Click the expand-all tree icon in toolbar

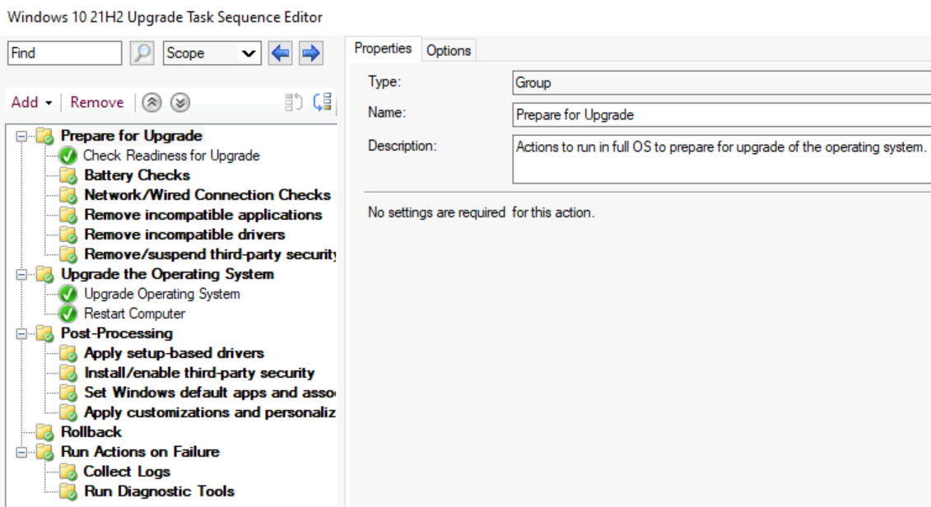323,103
